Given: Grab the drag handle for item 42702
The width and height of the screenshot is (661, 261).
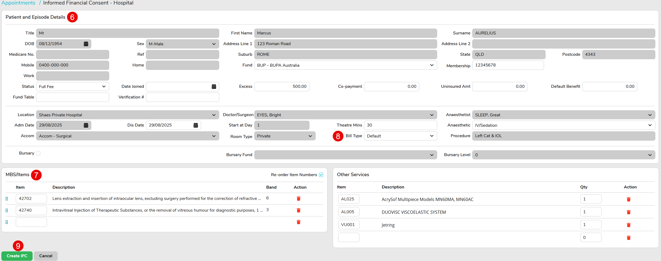Looking at the screenshot, I should coord(7,199).
